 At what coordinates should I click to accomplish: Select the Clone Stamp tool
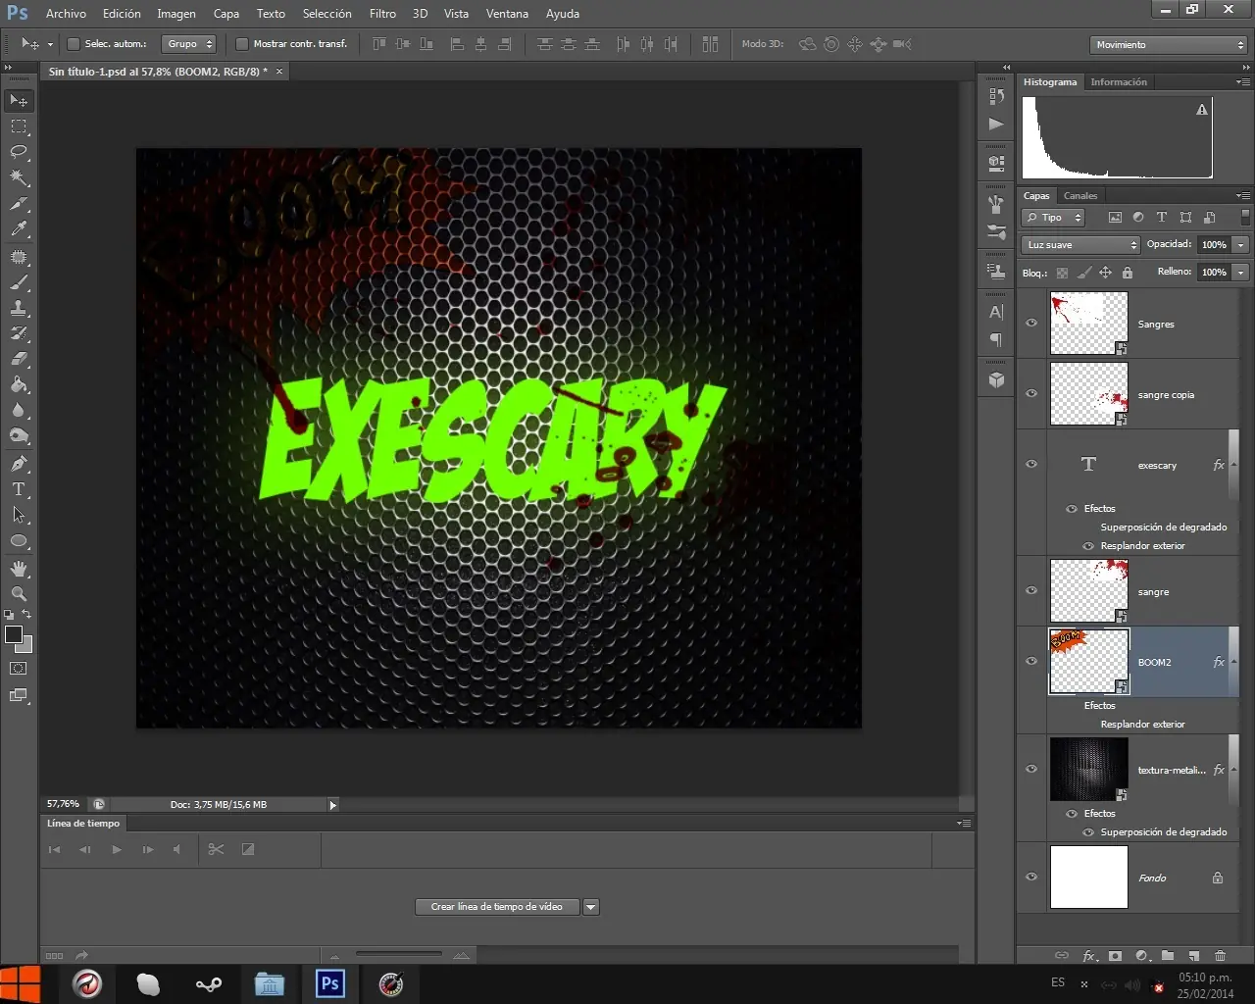(x=19, y=308)
